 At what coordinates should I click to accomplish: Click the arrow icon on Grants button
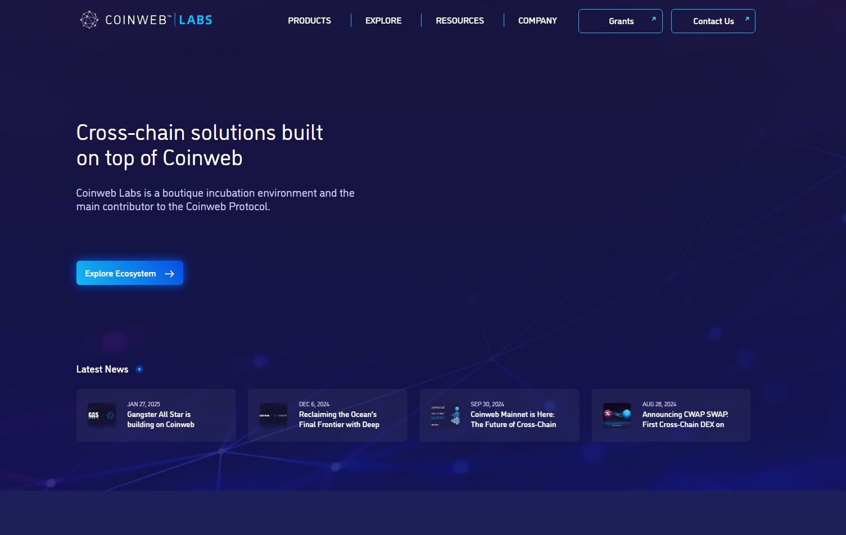(653, 19)
